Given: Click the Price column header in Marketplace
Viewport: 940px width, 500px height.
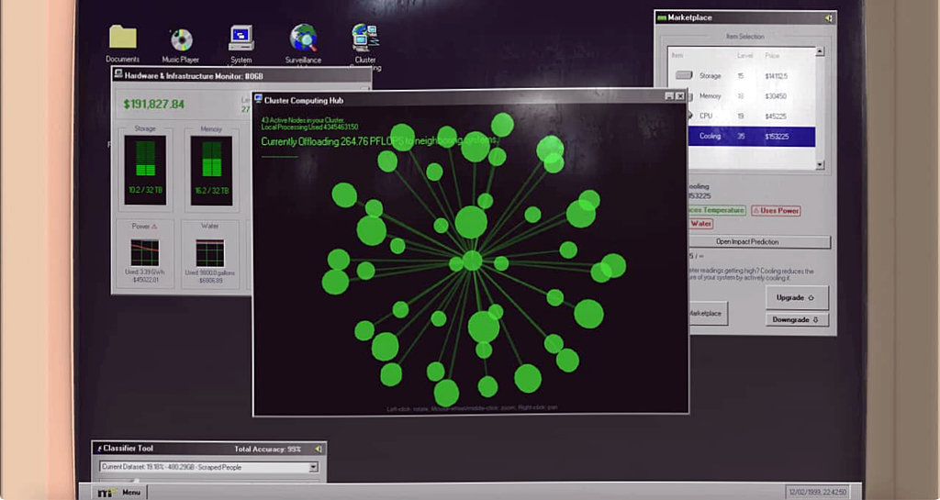Looking at the screenshot, I should point(772,56).
